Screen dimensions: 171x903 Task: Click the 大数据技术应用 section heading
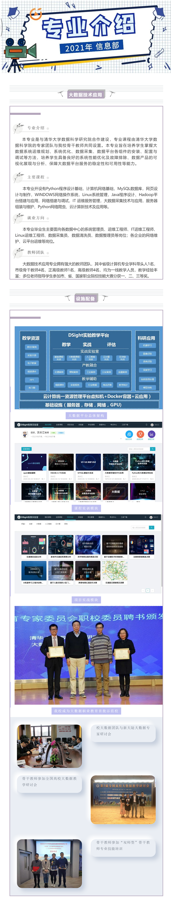[x=86, y=95]
